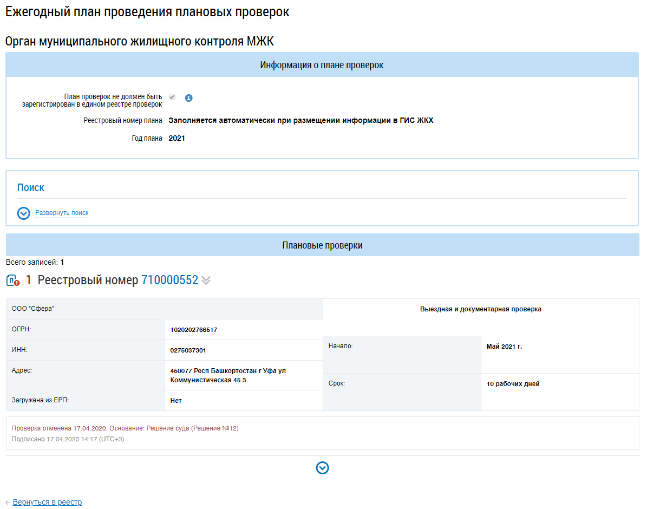This screenshot has height=509, width=647.
Task: Click the circular chevron icon next to Развернуть поиск
Action: pos(23,213)
